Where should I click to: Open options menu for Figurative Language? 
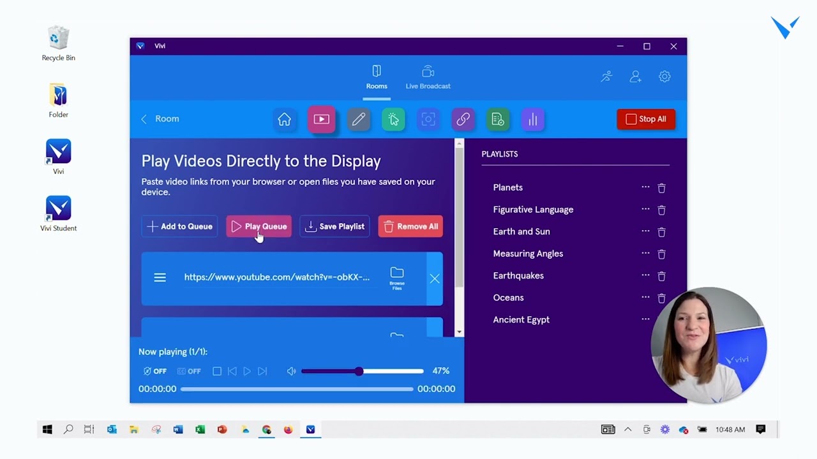point(645,209)
